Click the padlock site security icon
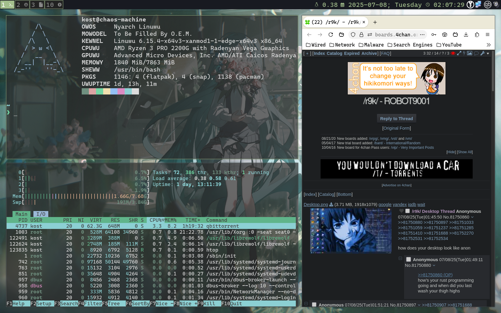The height and width of the screenshot is (313, 501). [361, 35]
